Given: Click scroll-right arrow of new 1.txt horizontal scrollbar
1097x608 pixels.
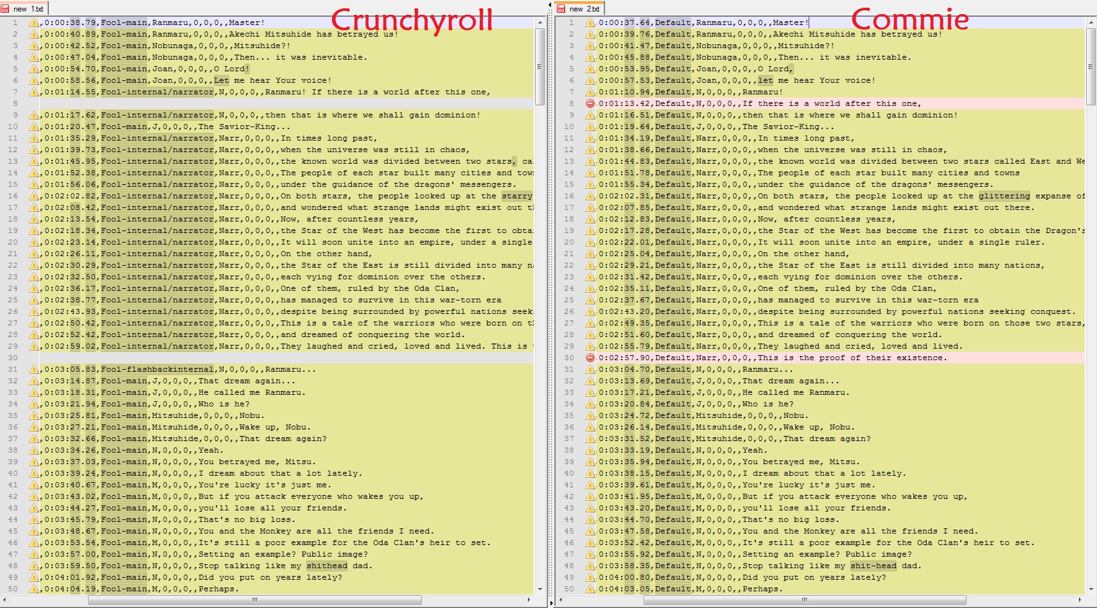Looking at the screenshot, I should click(x=529, y=600).
